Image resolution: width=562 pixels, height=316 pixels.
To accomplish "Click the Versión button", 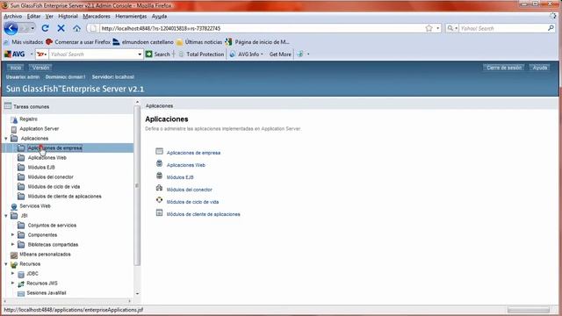I will click(x=40, y=68).
